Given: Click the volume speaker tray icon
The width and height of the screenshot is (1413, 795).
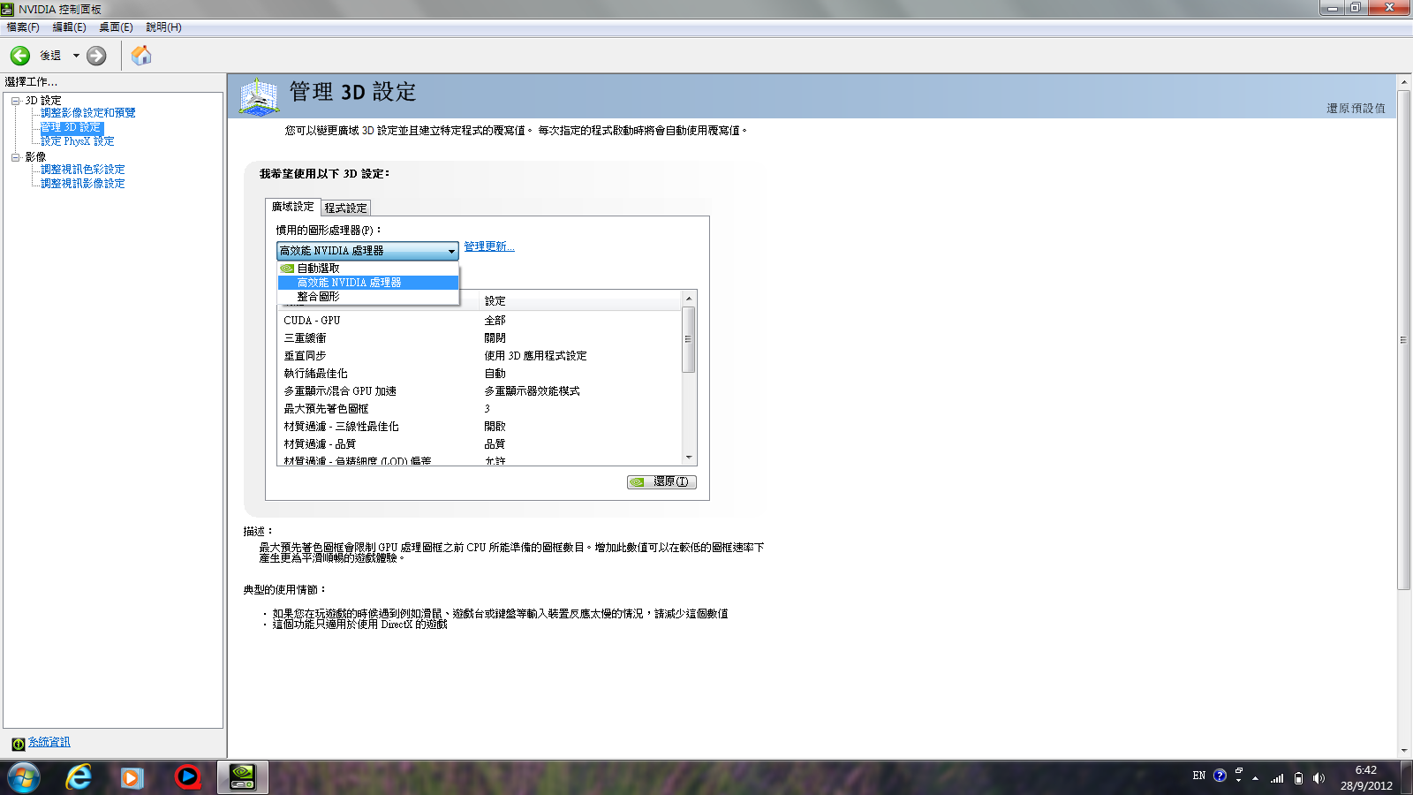Looking at the screenshot, I should 1319,778.
